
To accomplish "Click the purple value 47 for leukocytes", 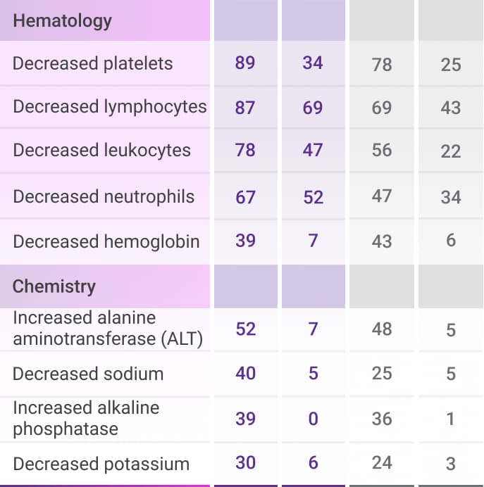I will pos(313,151).
